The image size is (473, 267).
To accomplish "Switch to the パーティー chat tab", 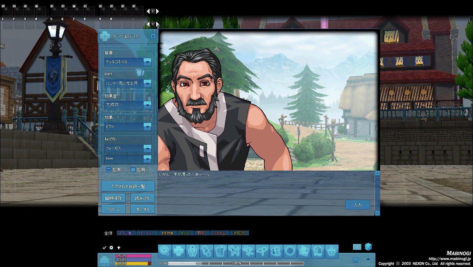I will [x=147, y=233].
